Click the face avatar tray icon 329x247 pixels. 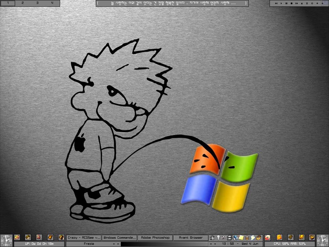point(212,238)
